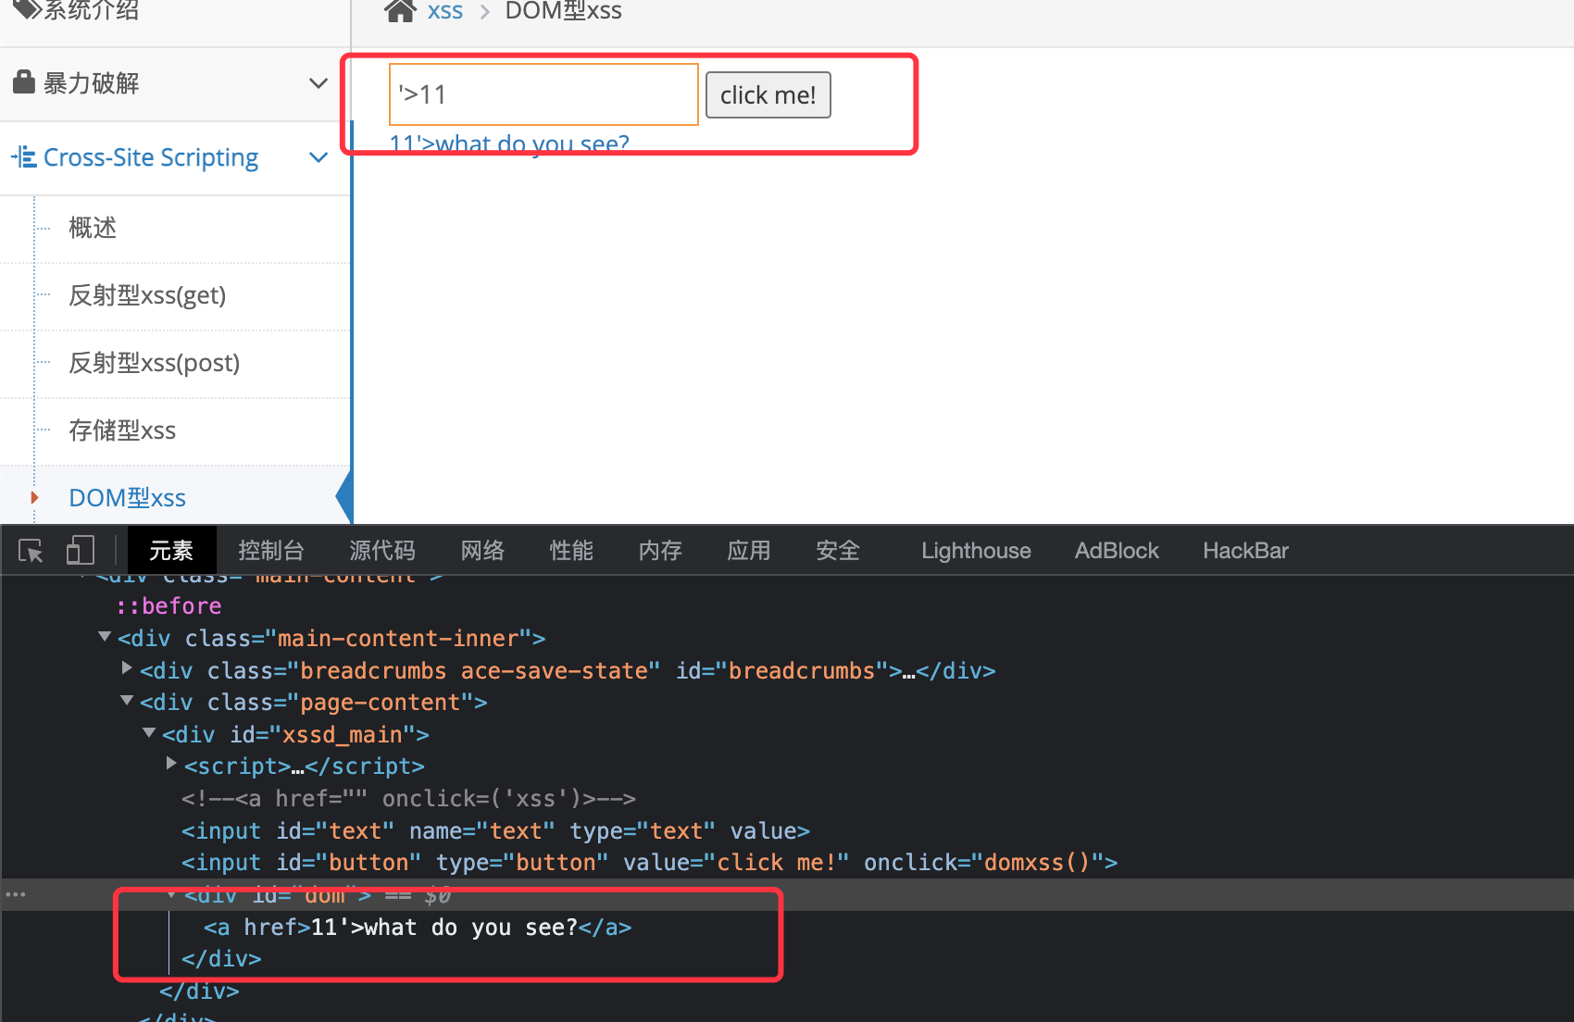
Task: Expand the script element triangle
Action: (x=171, y=763)
